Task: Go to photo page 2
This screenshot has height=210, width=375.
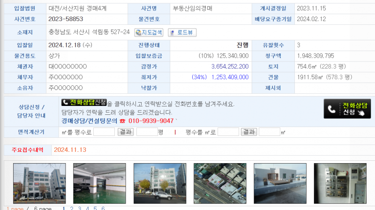Action: pyautogui.click(x=72, y=208)
